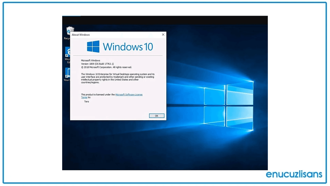This screenshot has height=186, width=330.
Task: Close the About Windows dialog
Action: 163,35
